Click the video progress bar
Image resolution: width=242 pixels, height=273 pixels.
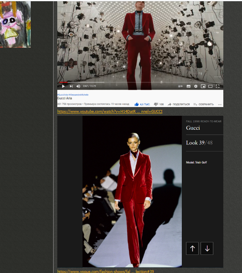(x=140, y=82)
